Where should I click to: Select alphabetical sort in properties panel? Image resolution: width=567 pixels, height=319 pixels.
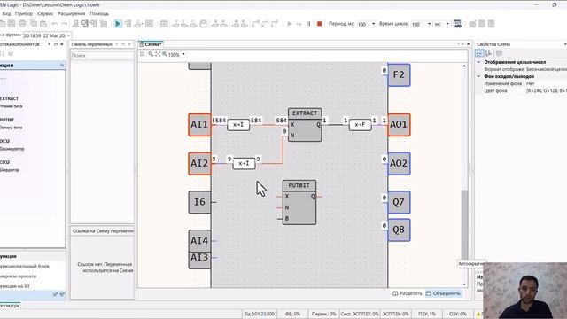pos(488,53)
